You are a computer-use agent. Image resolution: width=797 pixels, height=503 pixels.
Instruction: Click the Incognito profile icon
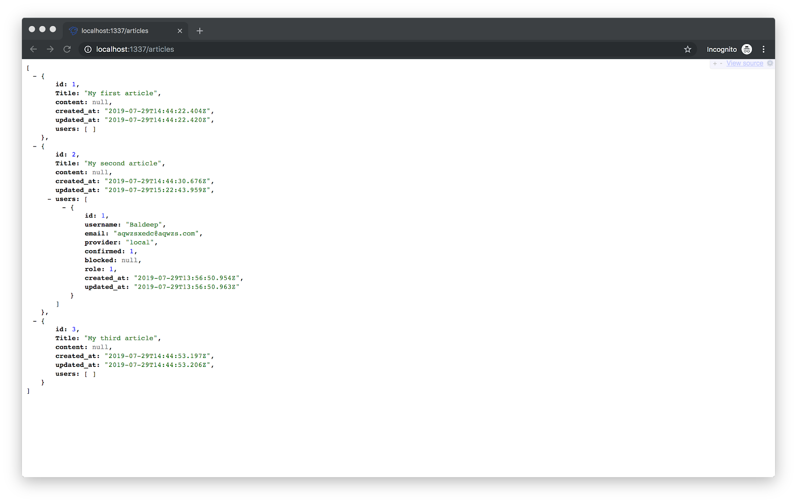[x=746, y=49]
